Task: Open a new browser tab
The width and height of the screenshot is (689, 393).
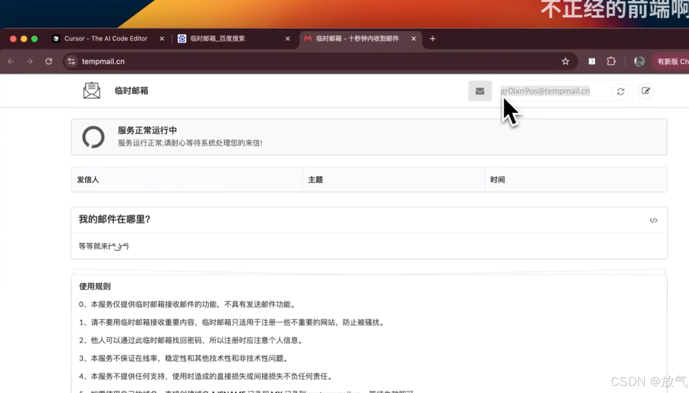Action: tap(433, 39)
